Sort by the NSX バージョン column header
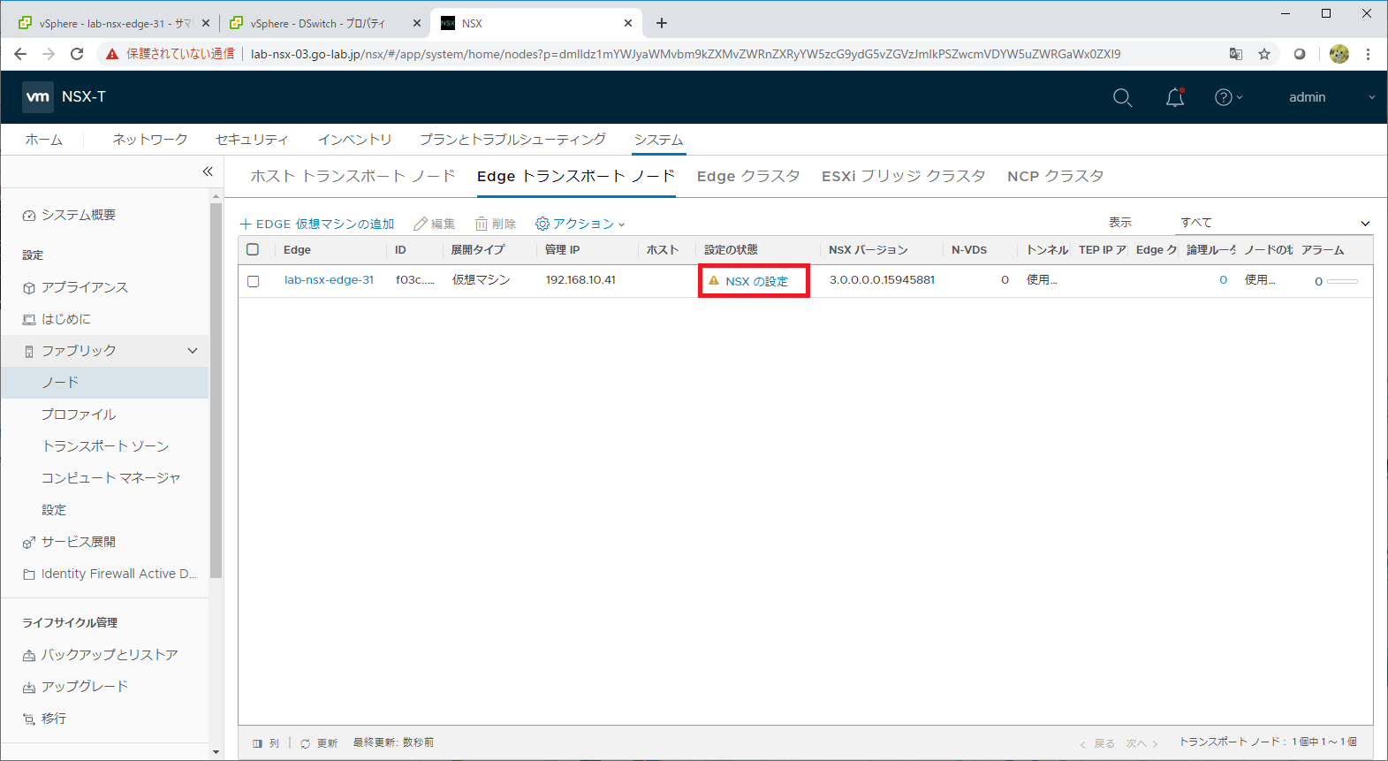Image resolution: width=1388 pixels, height=761 pixels. click(868, 250)
